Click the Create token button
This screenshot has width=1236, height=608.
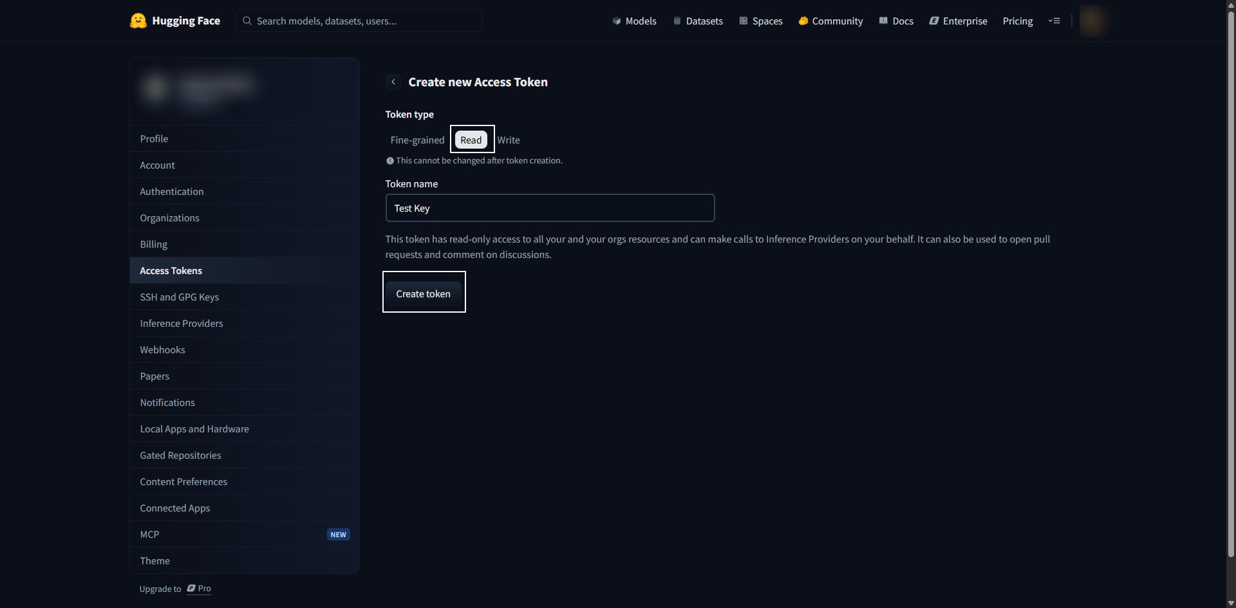[x=424, y=293]
